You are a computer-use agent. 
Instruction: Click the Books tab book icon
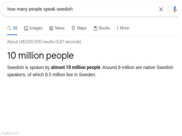point(95,28)
